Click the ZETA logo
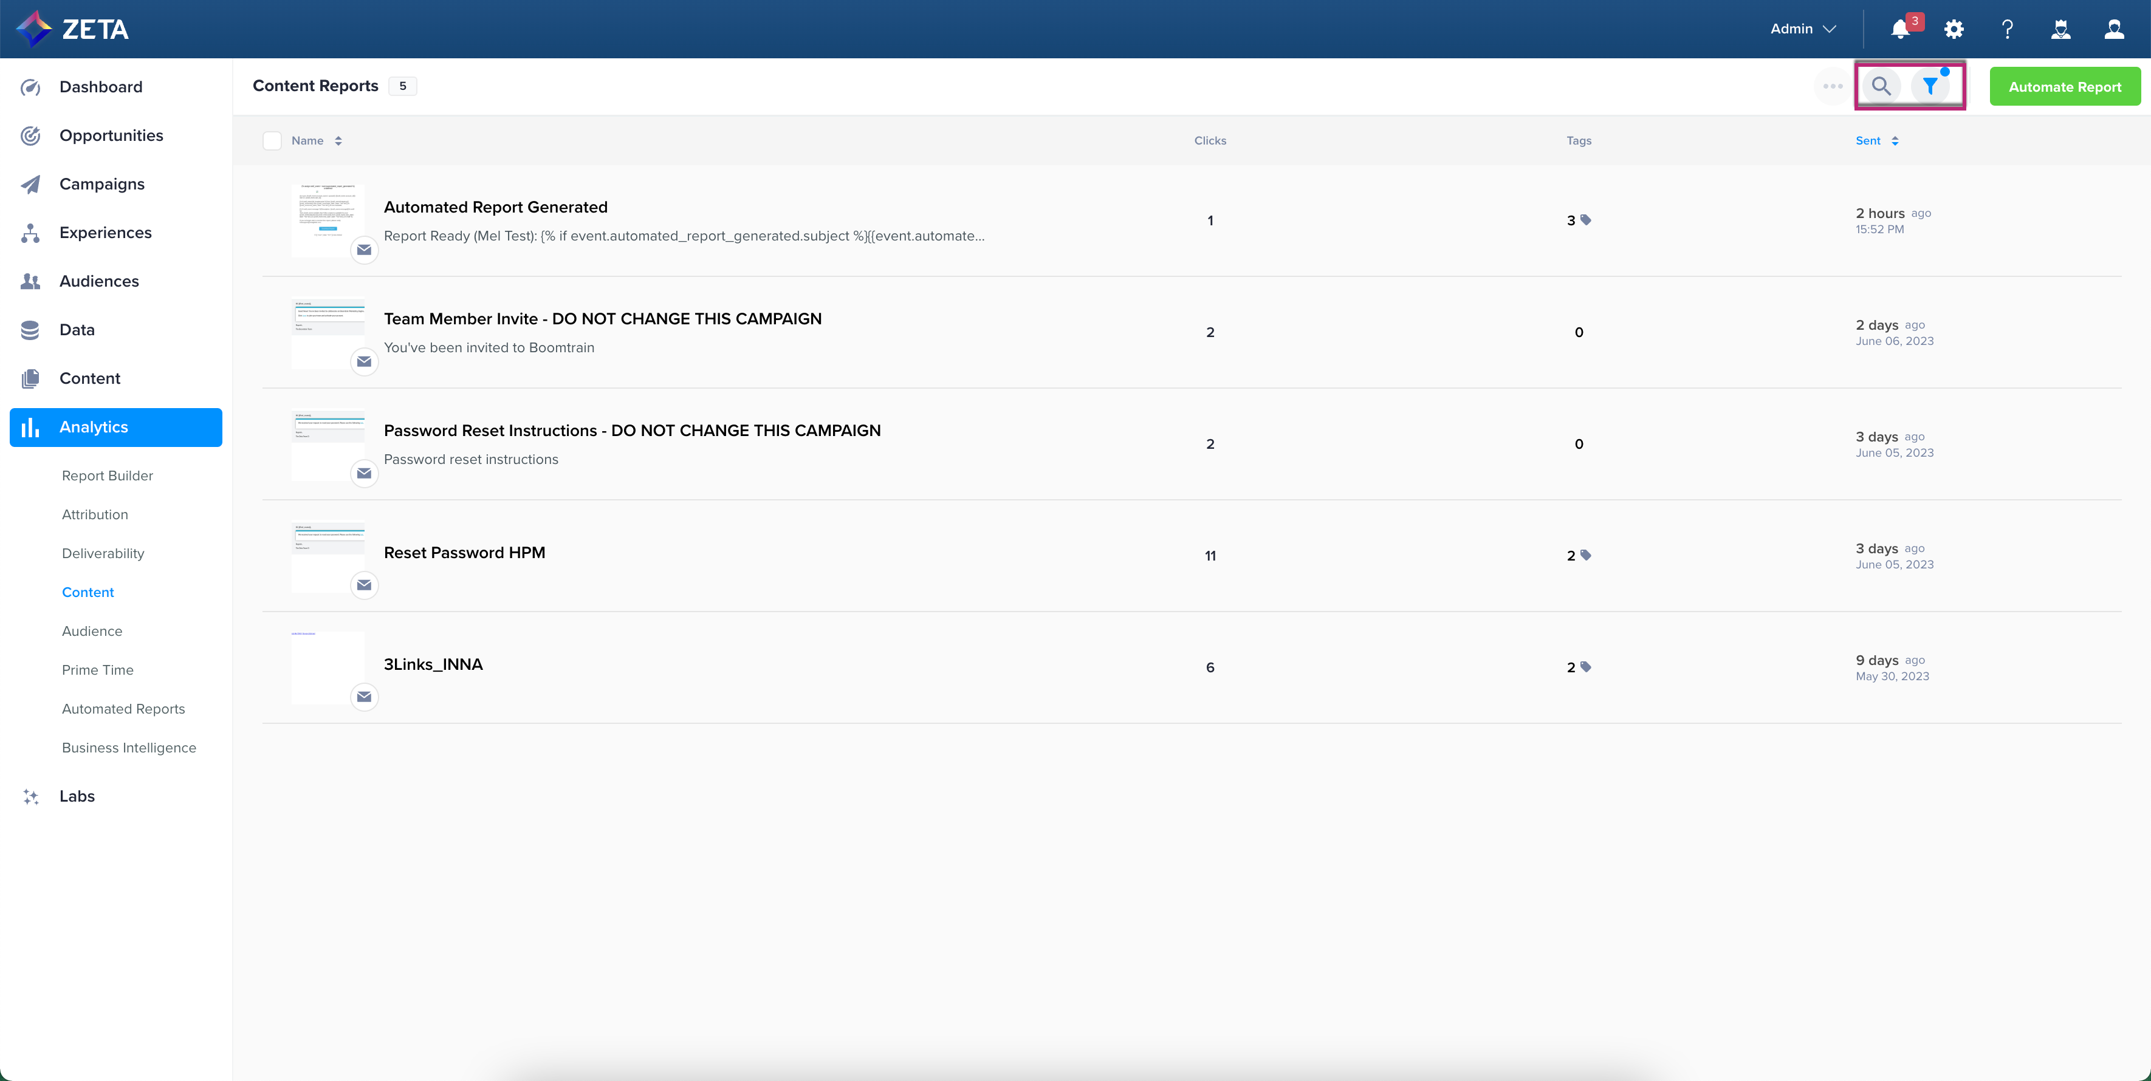Screen dimensions: 2151x1081 pyautogui.click(x=73, y=29)
